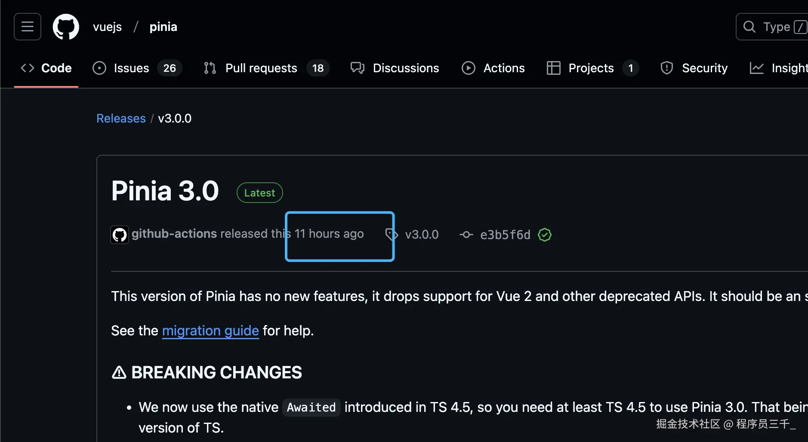Click the commit node icon
The image size is (808, 442).
coord(466,235)
